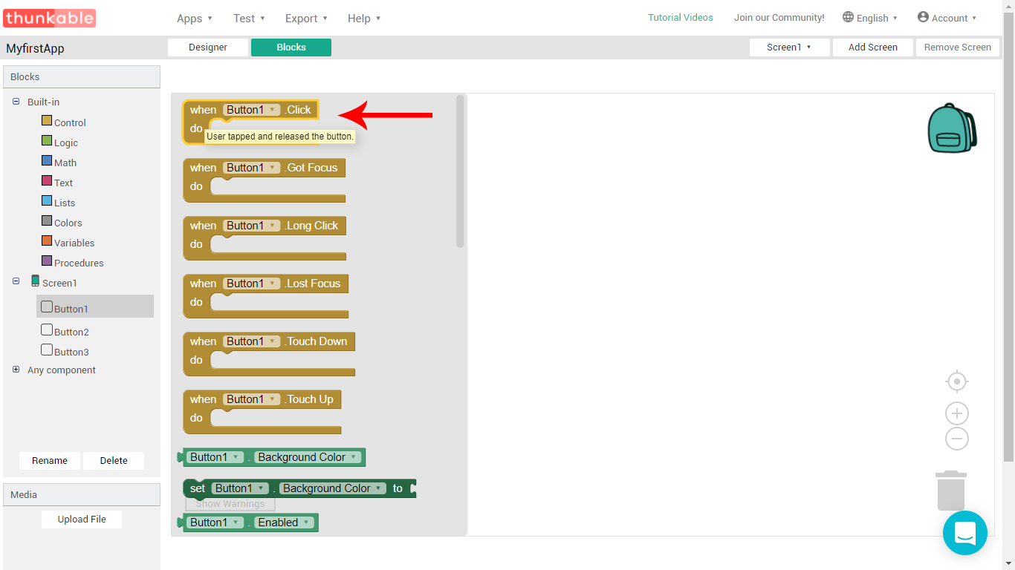Select the Colors block category swatch

coord(47,221)
